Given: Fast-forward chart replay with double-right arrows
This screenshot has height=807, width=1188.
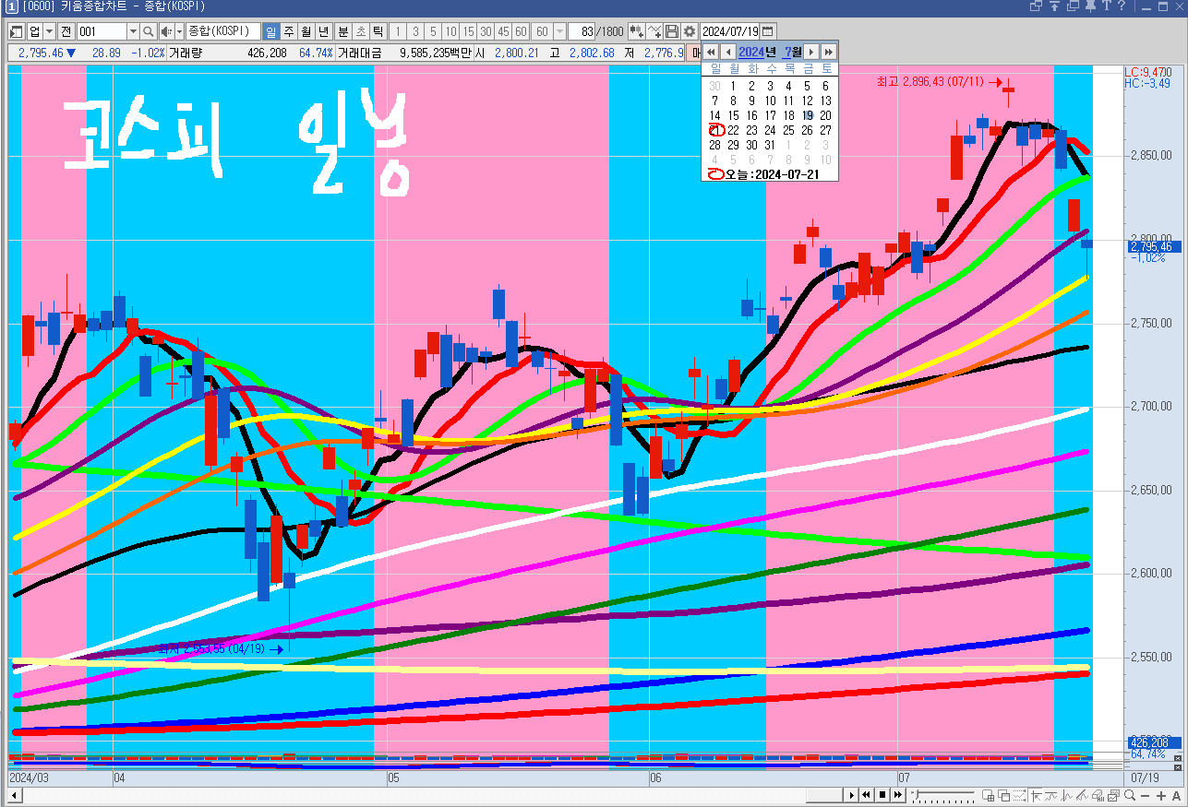Looking at the screenshot, I should 898,795.
